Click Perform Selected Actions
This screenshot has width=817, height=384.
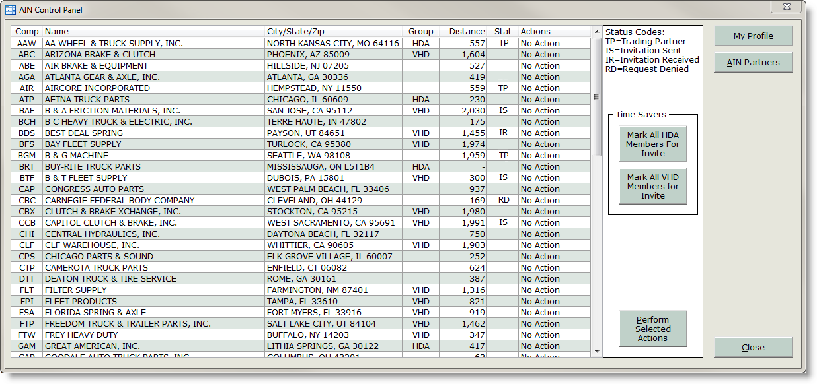[x=653, y=329]
